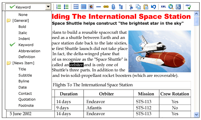Click the scroll down arrow of the document
Image resolution: width=201 pixels, height=120 pixels.
196,114
